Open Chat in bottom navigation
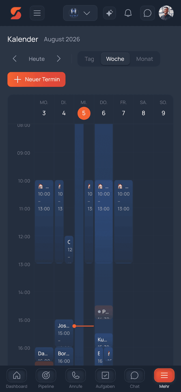181x392 pixels. [x=135, y=379]
